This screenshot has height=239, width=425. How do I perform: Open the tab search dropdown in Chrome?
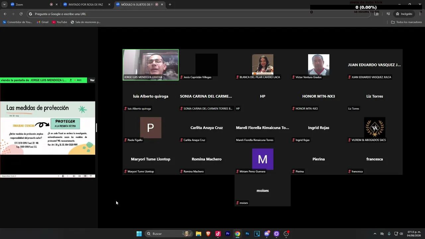tap(4, 5)
